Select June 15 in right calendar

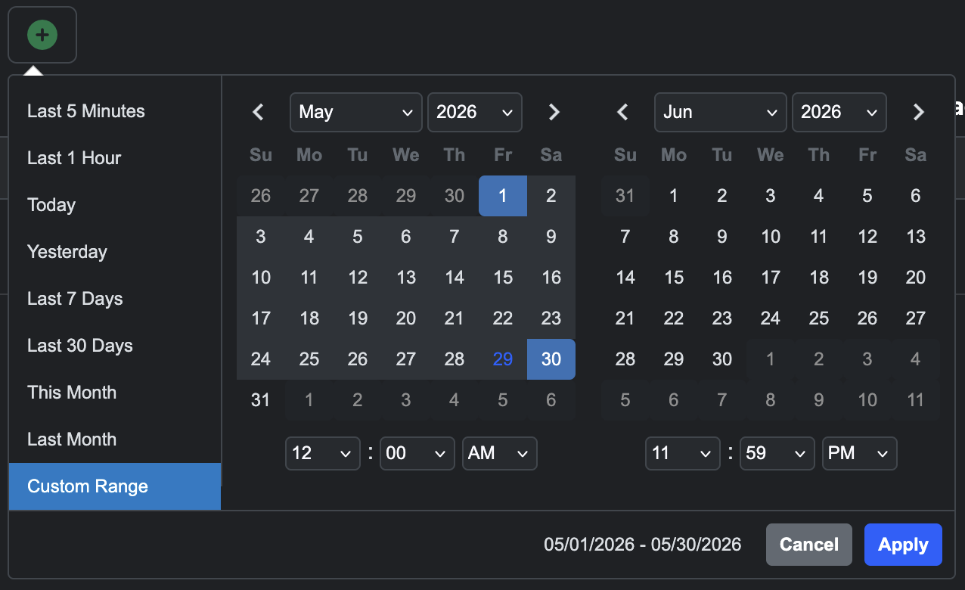click(674, 278)
